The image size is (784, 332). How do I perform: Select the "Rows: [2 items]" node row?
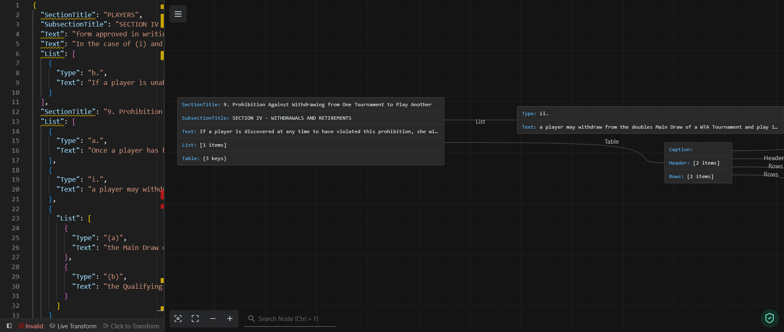[698, 176]
